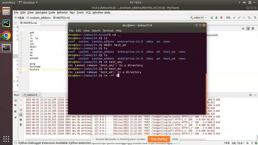Hide the screen sharing notification
The width and height of the screenshot is (258, 145).
175,139
